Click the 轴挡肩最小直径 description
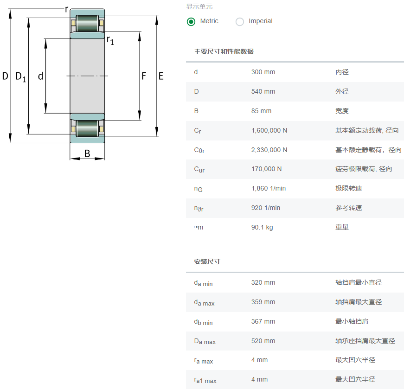The width and height of the screenshot is (404, 389). tap(359, 283)
